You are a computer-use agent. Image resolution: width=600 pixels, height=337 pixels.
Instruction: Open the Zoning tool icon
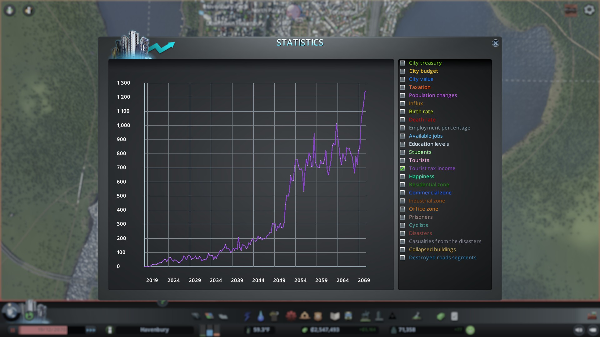pos(209,316)
